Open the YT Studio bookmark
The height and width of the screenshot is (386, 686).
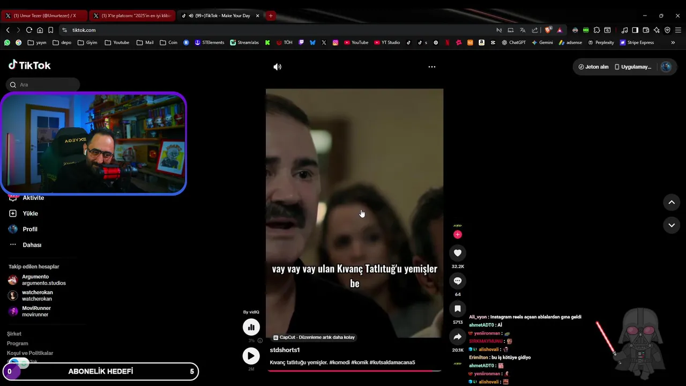387,42
